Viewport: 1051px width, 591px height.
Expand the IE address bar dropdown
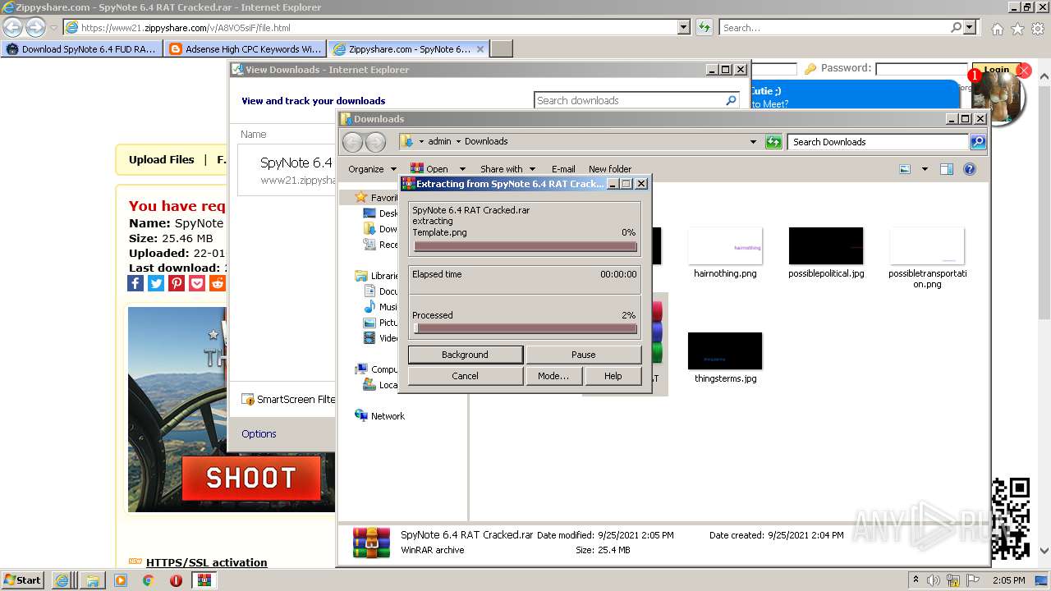[x=684, y=27]
